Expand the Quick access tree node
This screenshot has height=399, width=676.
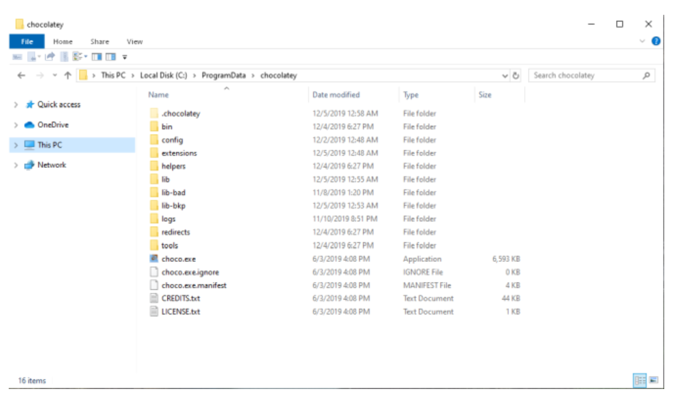pos(16,105)
